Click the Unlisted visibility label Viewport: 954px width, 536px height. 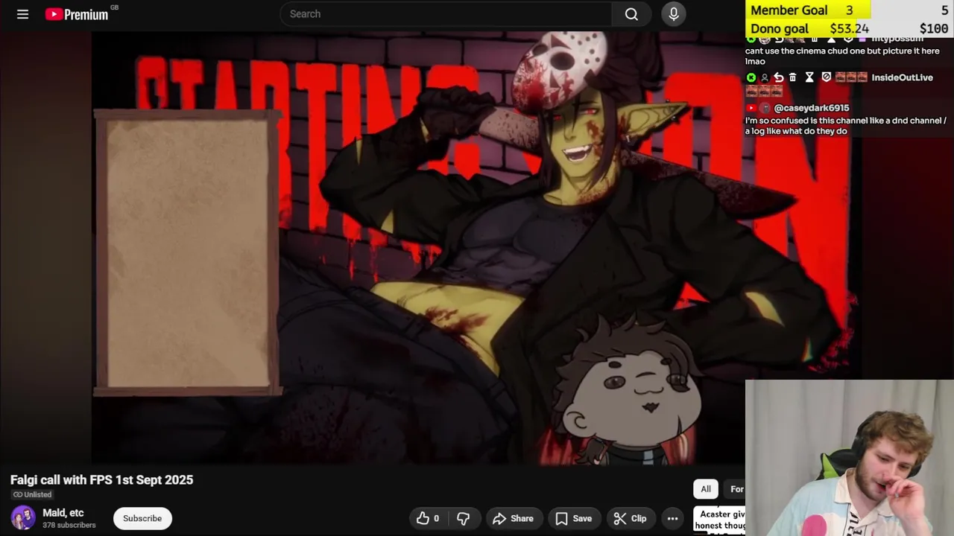(32, 494)
